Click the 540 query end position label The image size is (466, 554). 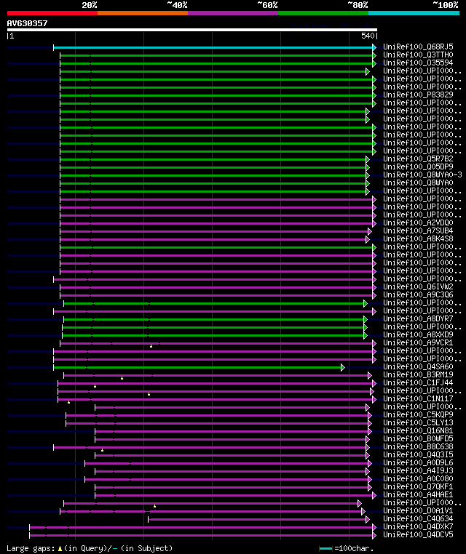368,36
